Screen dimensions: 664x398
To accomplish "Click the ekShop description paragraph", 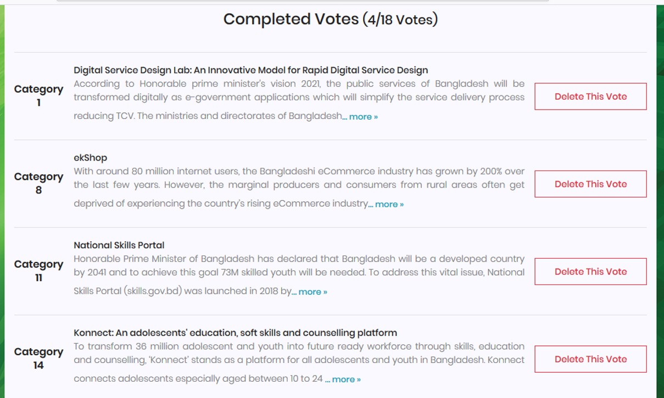I will tap(299, 187).
